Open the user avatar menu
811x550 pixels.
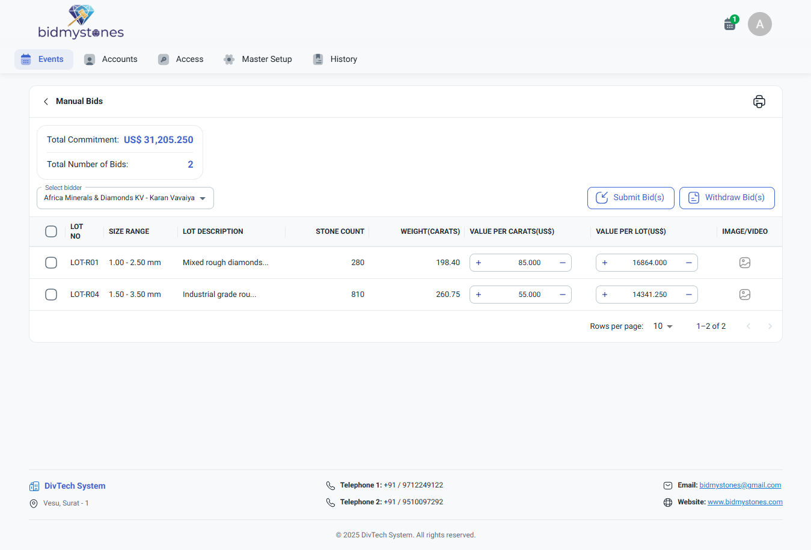pos(760,24)
